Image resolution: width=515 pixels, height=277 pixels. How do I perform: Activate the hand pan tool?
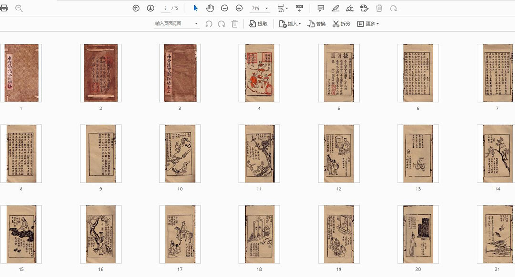point(210,8)
